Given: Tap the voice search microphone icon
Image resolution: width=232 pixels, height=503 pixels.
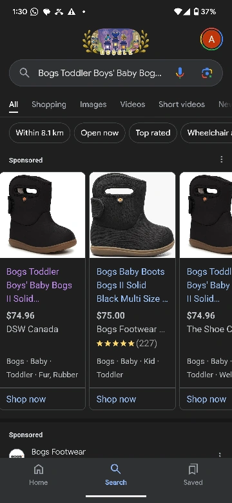Looking at the screenshot, I should [x=180, y=73].
